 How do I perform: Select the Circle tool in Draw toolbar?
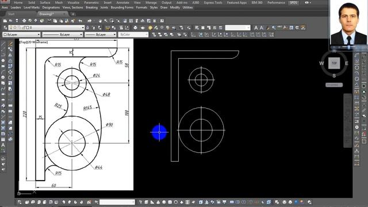point(3,78)
